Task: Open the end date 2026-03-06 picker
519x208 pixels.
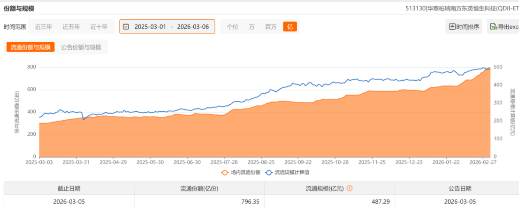Action: tap(193, 27)
